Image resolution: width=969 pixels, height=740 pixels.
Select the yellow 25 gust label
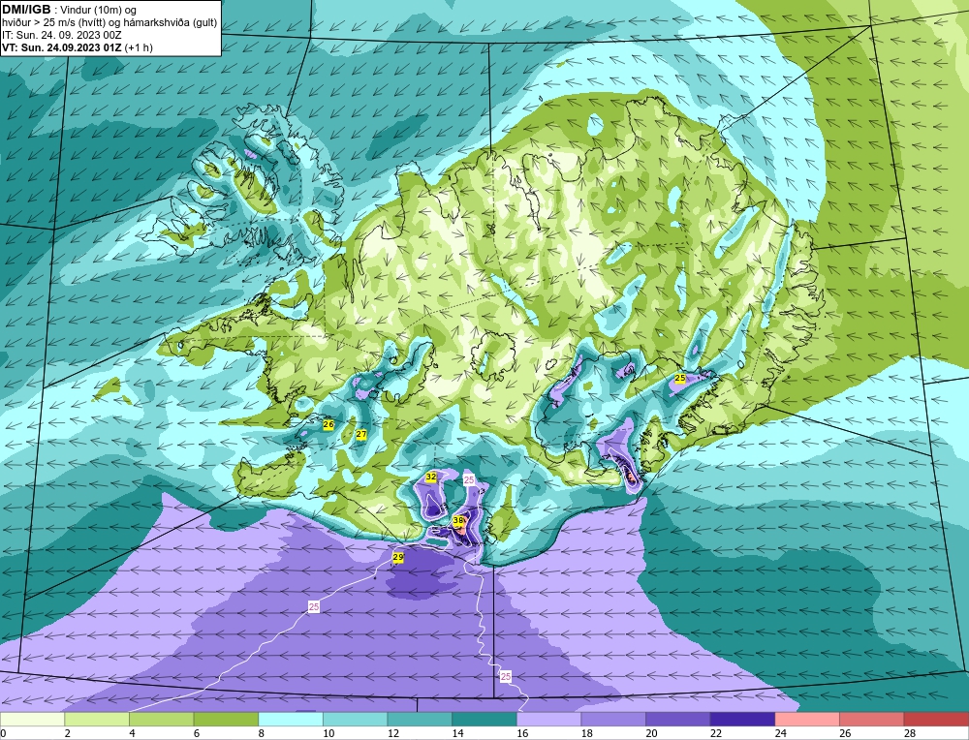[680, 378]
